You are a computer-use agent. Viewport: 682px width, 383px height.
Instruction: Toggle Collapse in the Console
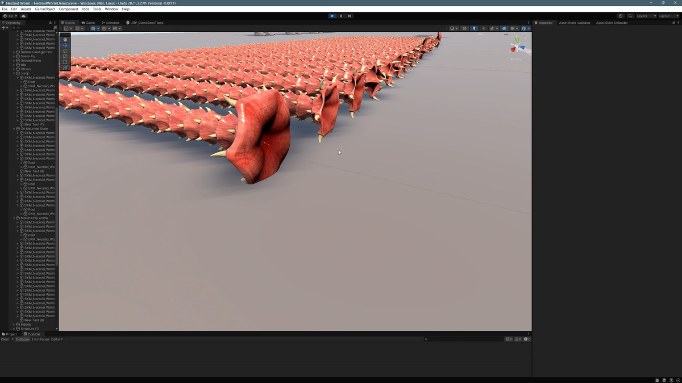[x=22, y=339]
